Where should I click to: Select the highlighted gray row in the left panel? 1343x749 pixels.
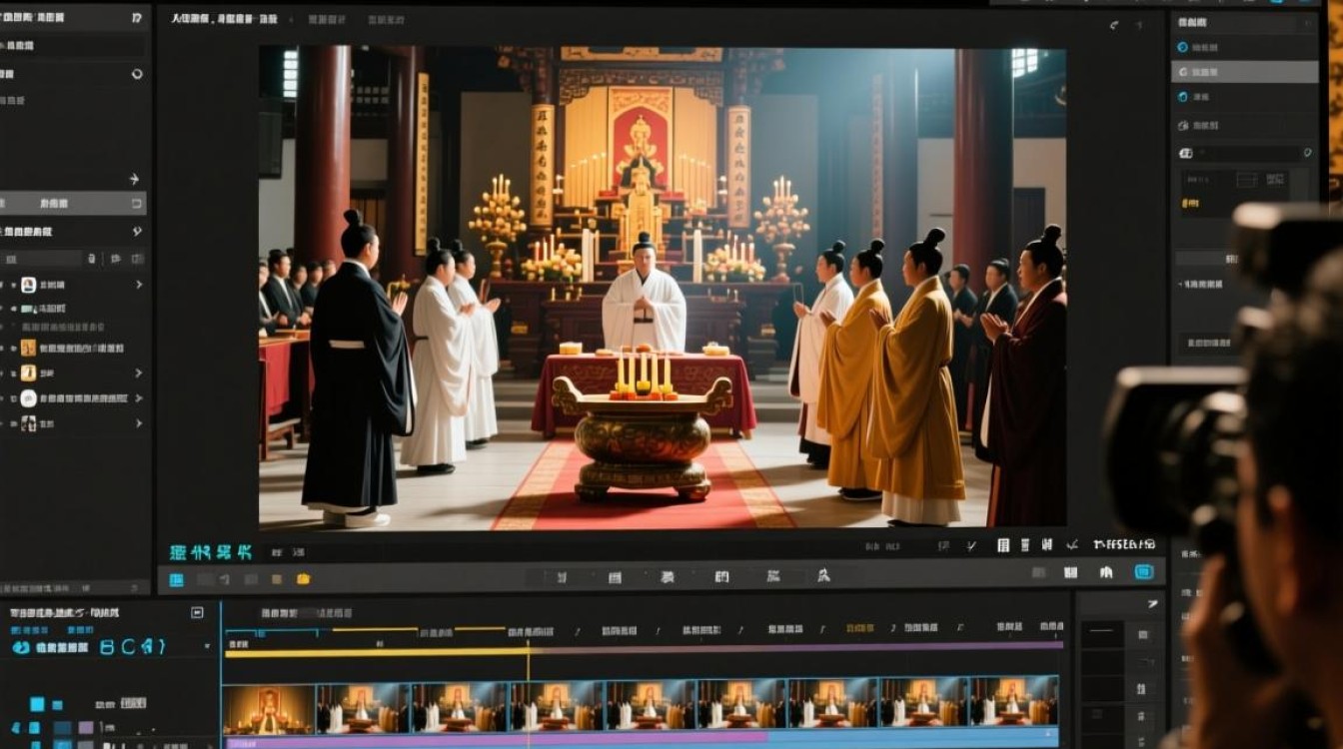[x=73, y=203]
